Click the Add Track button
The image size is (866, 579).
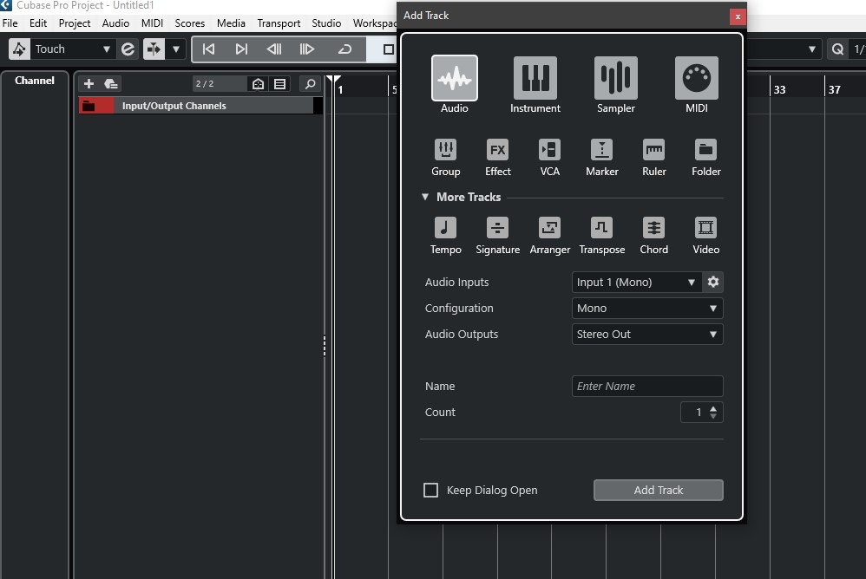658,491
